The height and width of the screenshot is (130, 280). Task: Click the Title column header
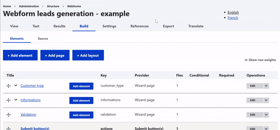10,75
